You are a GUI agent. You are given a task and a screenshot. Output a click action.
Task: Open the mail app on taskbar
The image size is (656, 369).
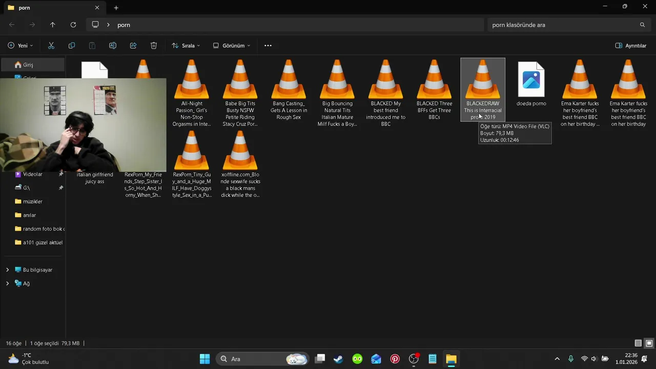tap(376, 359)
